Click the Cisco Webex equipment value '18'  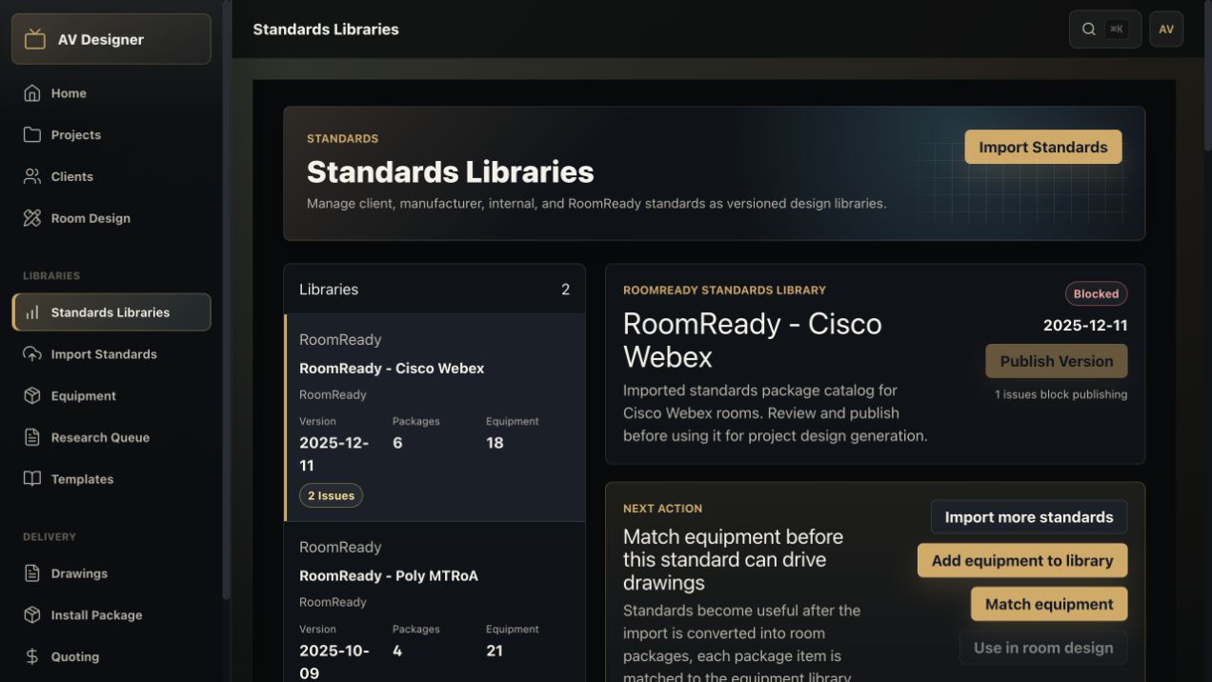tap(495, 443)
